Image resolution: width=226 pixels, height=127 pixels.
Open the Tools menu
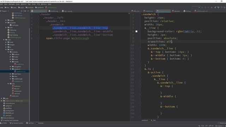[x=34, y=4]
